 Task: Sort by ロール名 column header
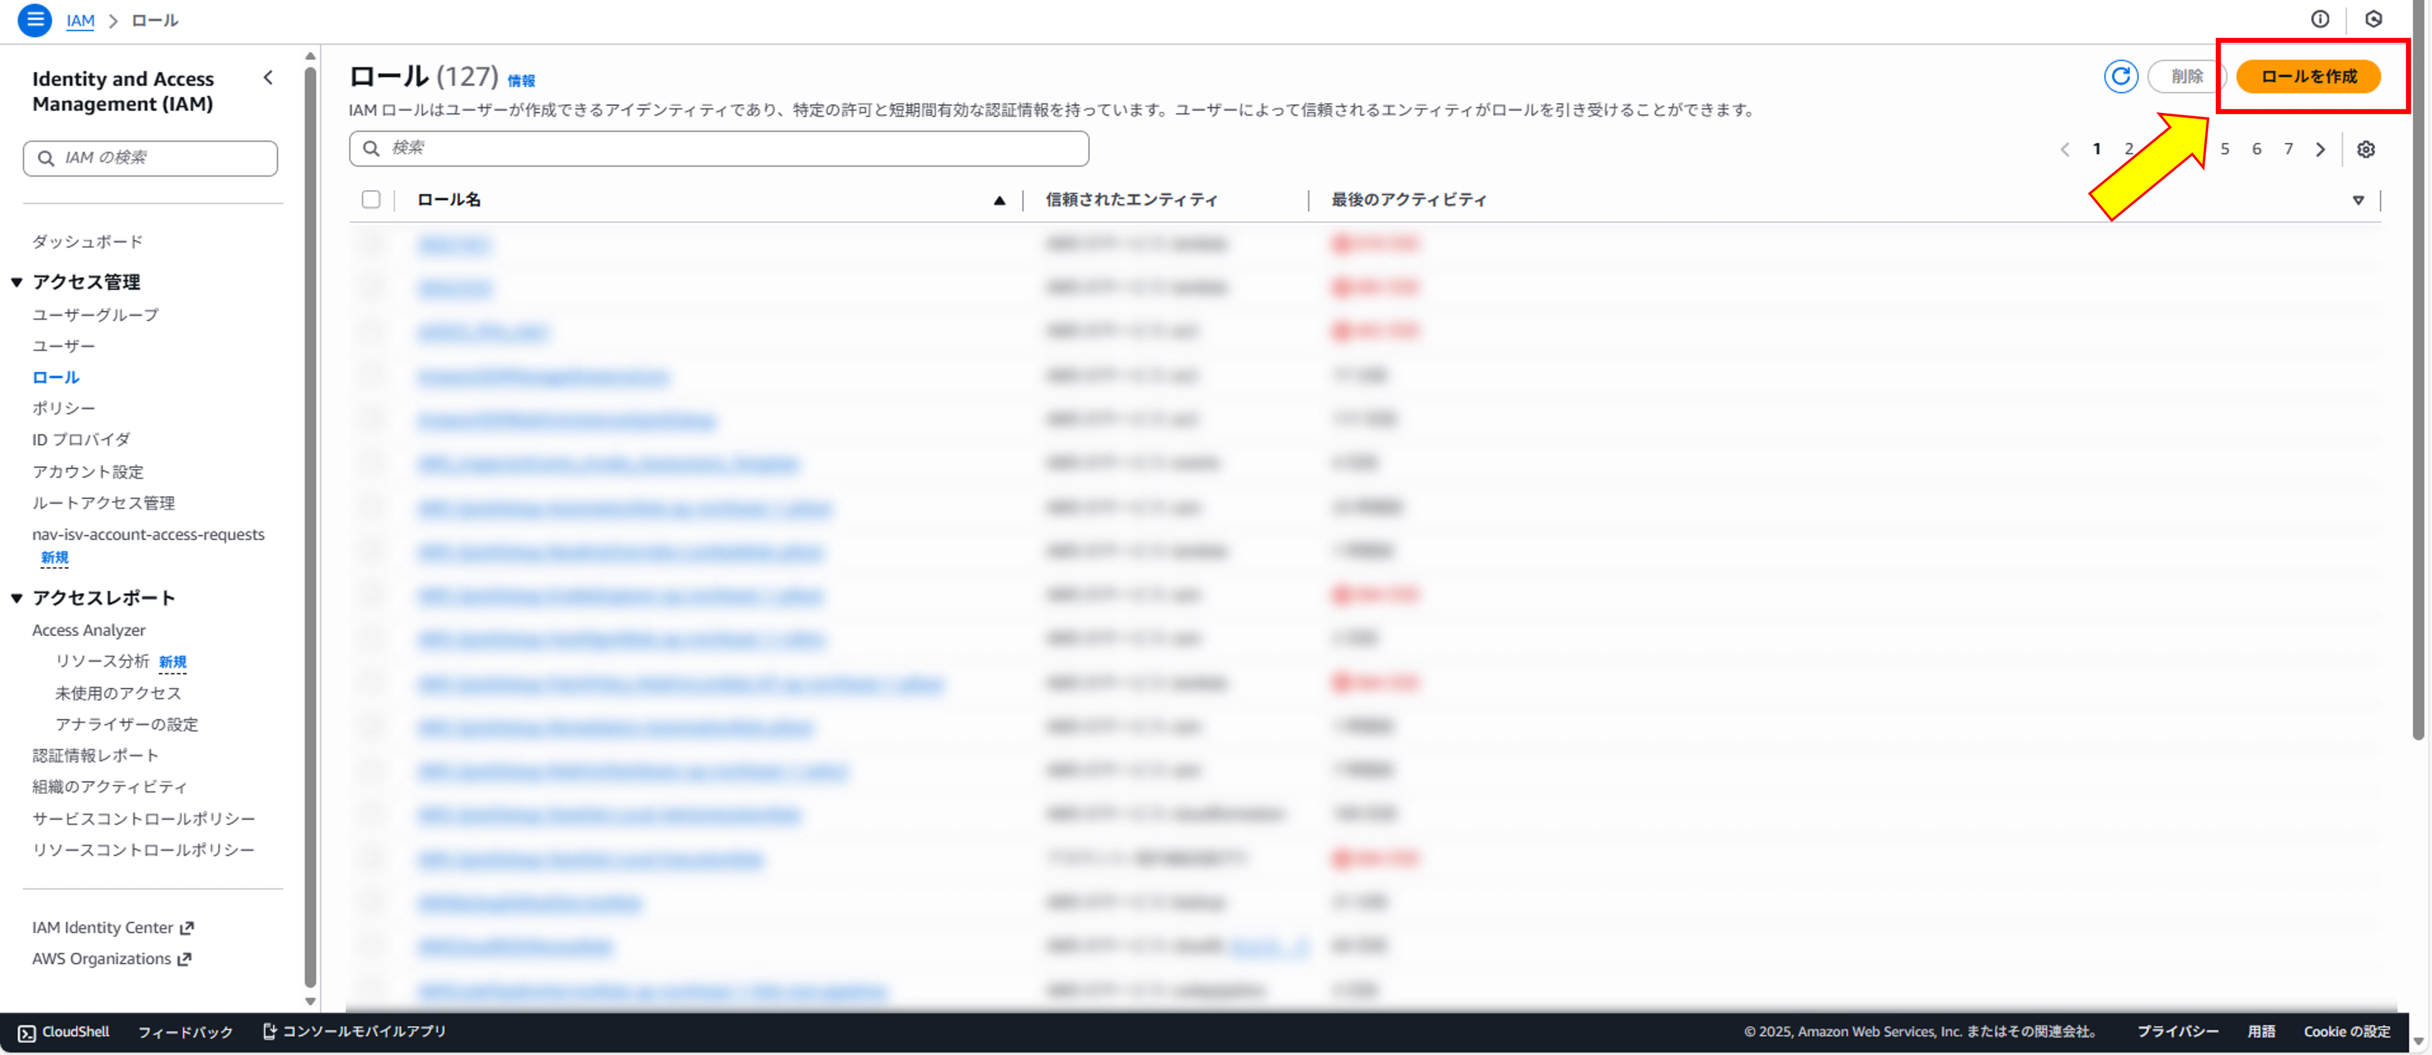[449, 200]
